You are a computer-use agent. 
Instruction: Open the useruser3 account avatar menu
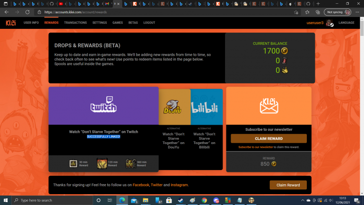pos(329,23)
